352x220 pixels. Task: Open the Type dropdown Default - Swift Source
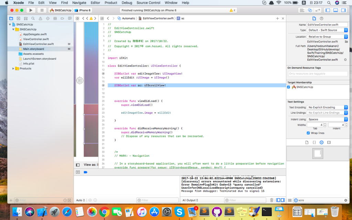[327, 30]
